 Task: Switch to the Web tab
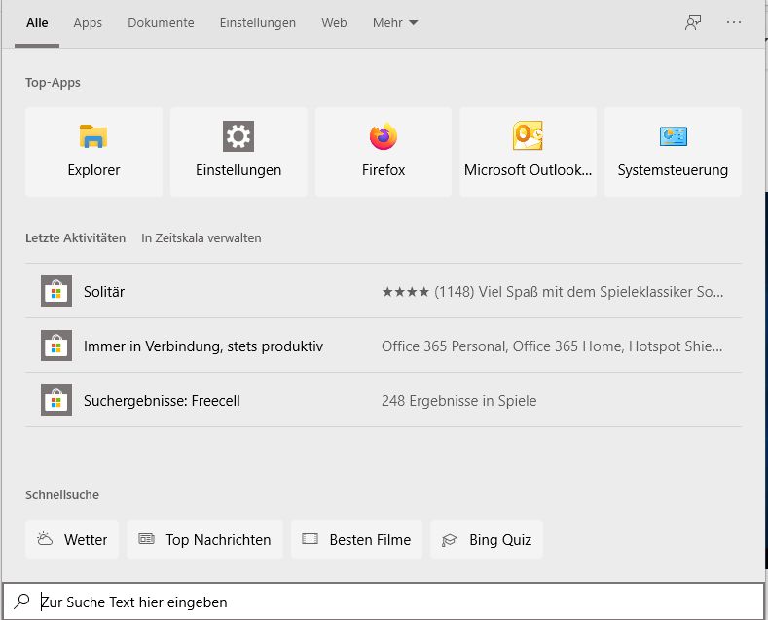click(334, 23)
